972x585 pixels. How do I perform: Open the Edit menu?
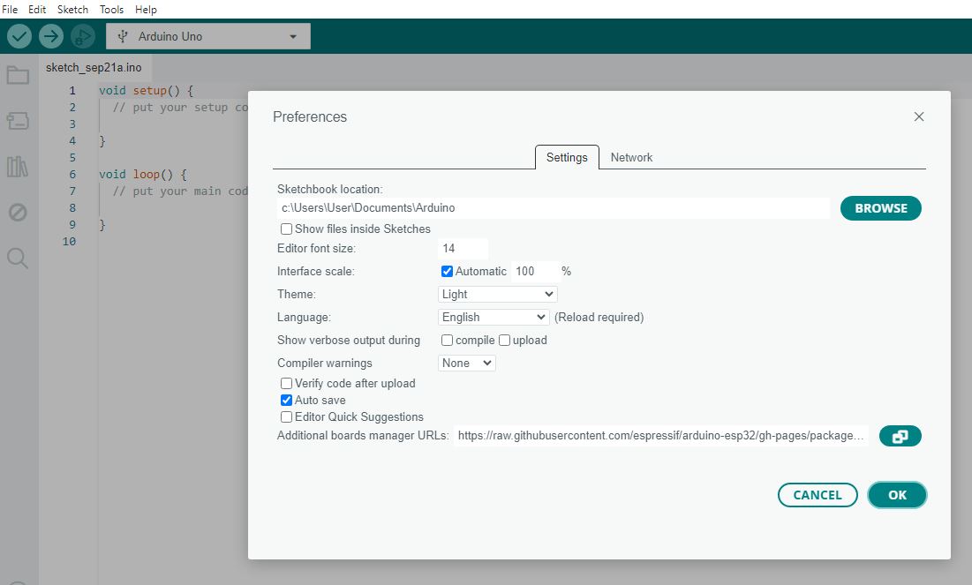(x=37, y=10)
